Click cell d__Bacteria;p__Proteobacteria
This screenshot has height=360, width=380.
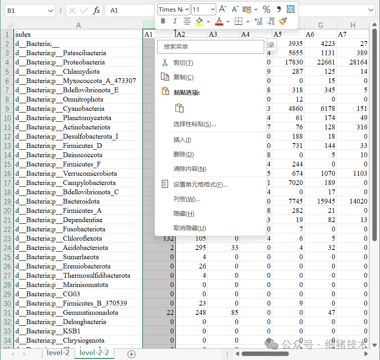78,62
